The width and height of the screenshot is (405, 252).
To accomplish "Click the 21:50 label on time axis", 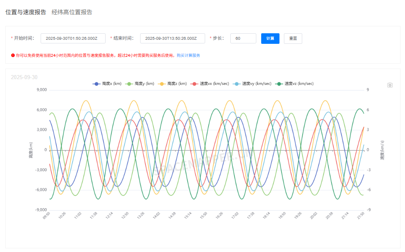I will click(x=360, y=215).
